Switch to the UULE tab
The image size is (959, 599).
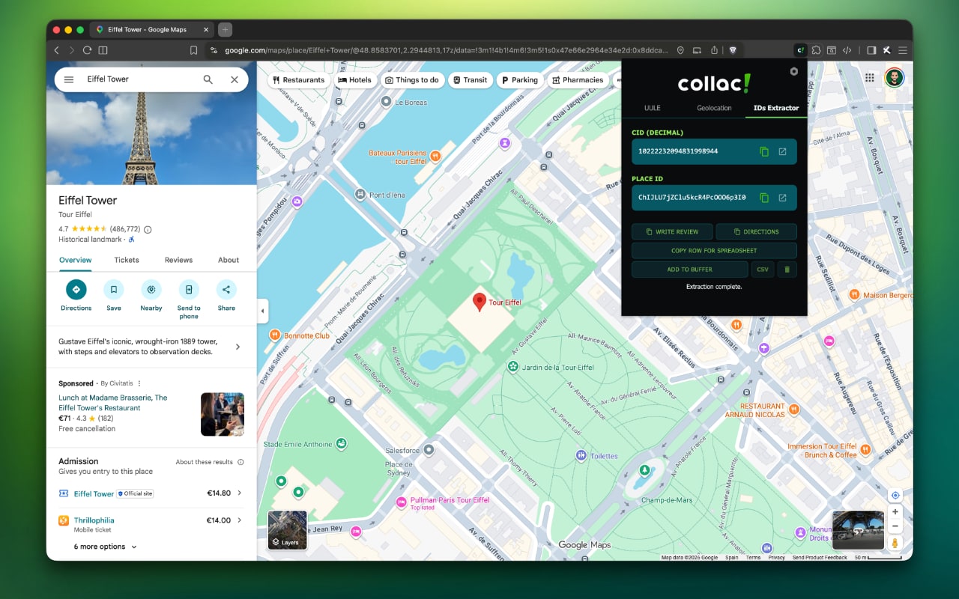point(653,108)
